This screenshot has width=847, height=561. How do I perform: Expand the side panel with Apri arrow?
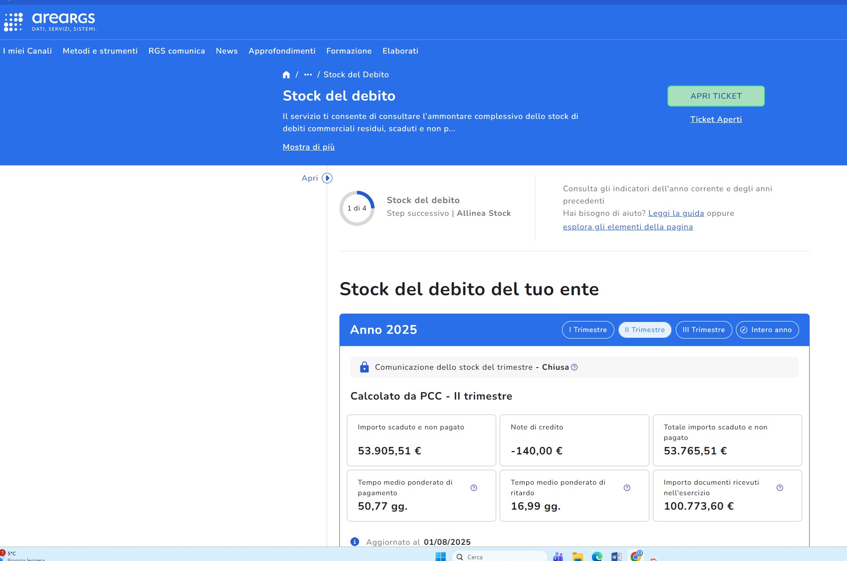(x=327, y=178)
